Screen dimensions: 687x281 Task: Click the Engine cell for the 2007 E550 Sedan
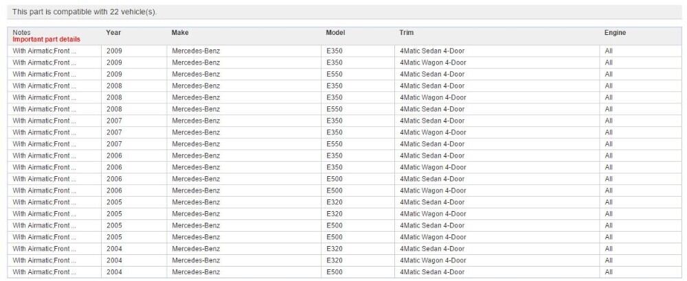point(609,144)
